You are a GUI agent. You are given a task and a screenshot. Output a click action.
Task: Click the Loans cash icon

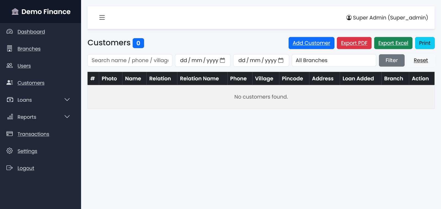coord(10,100)
